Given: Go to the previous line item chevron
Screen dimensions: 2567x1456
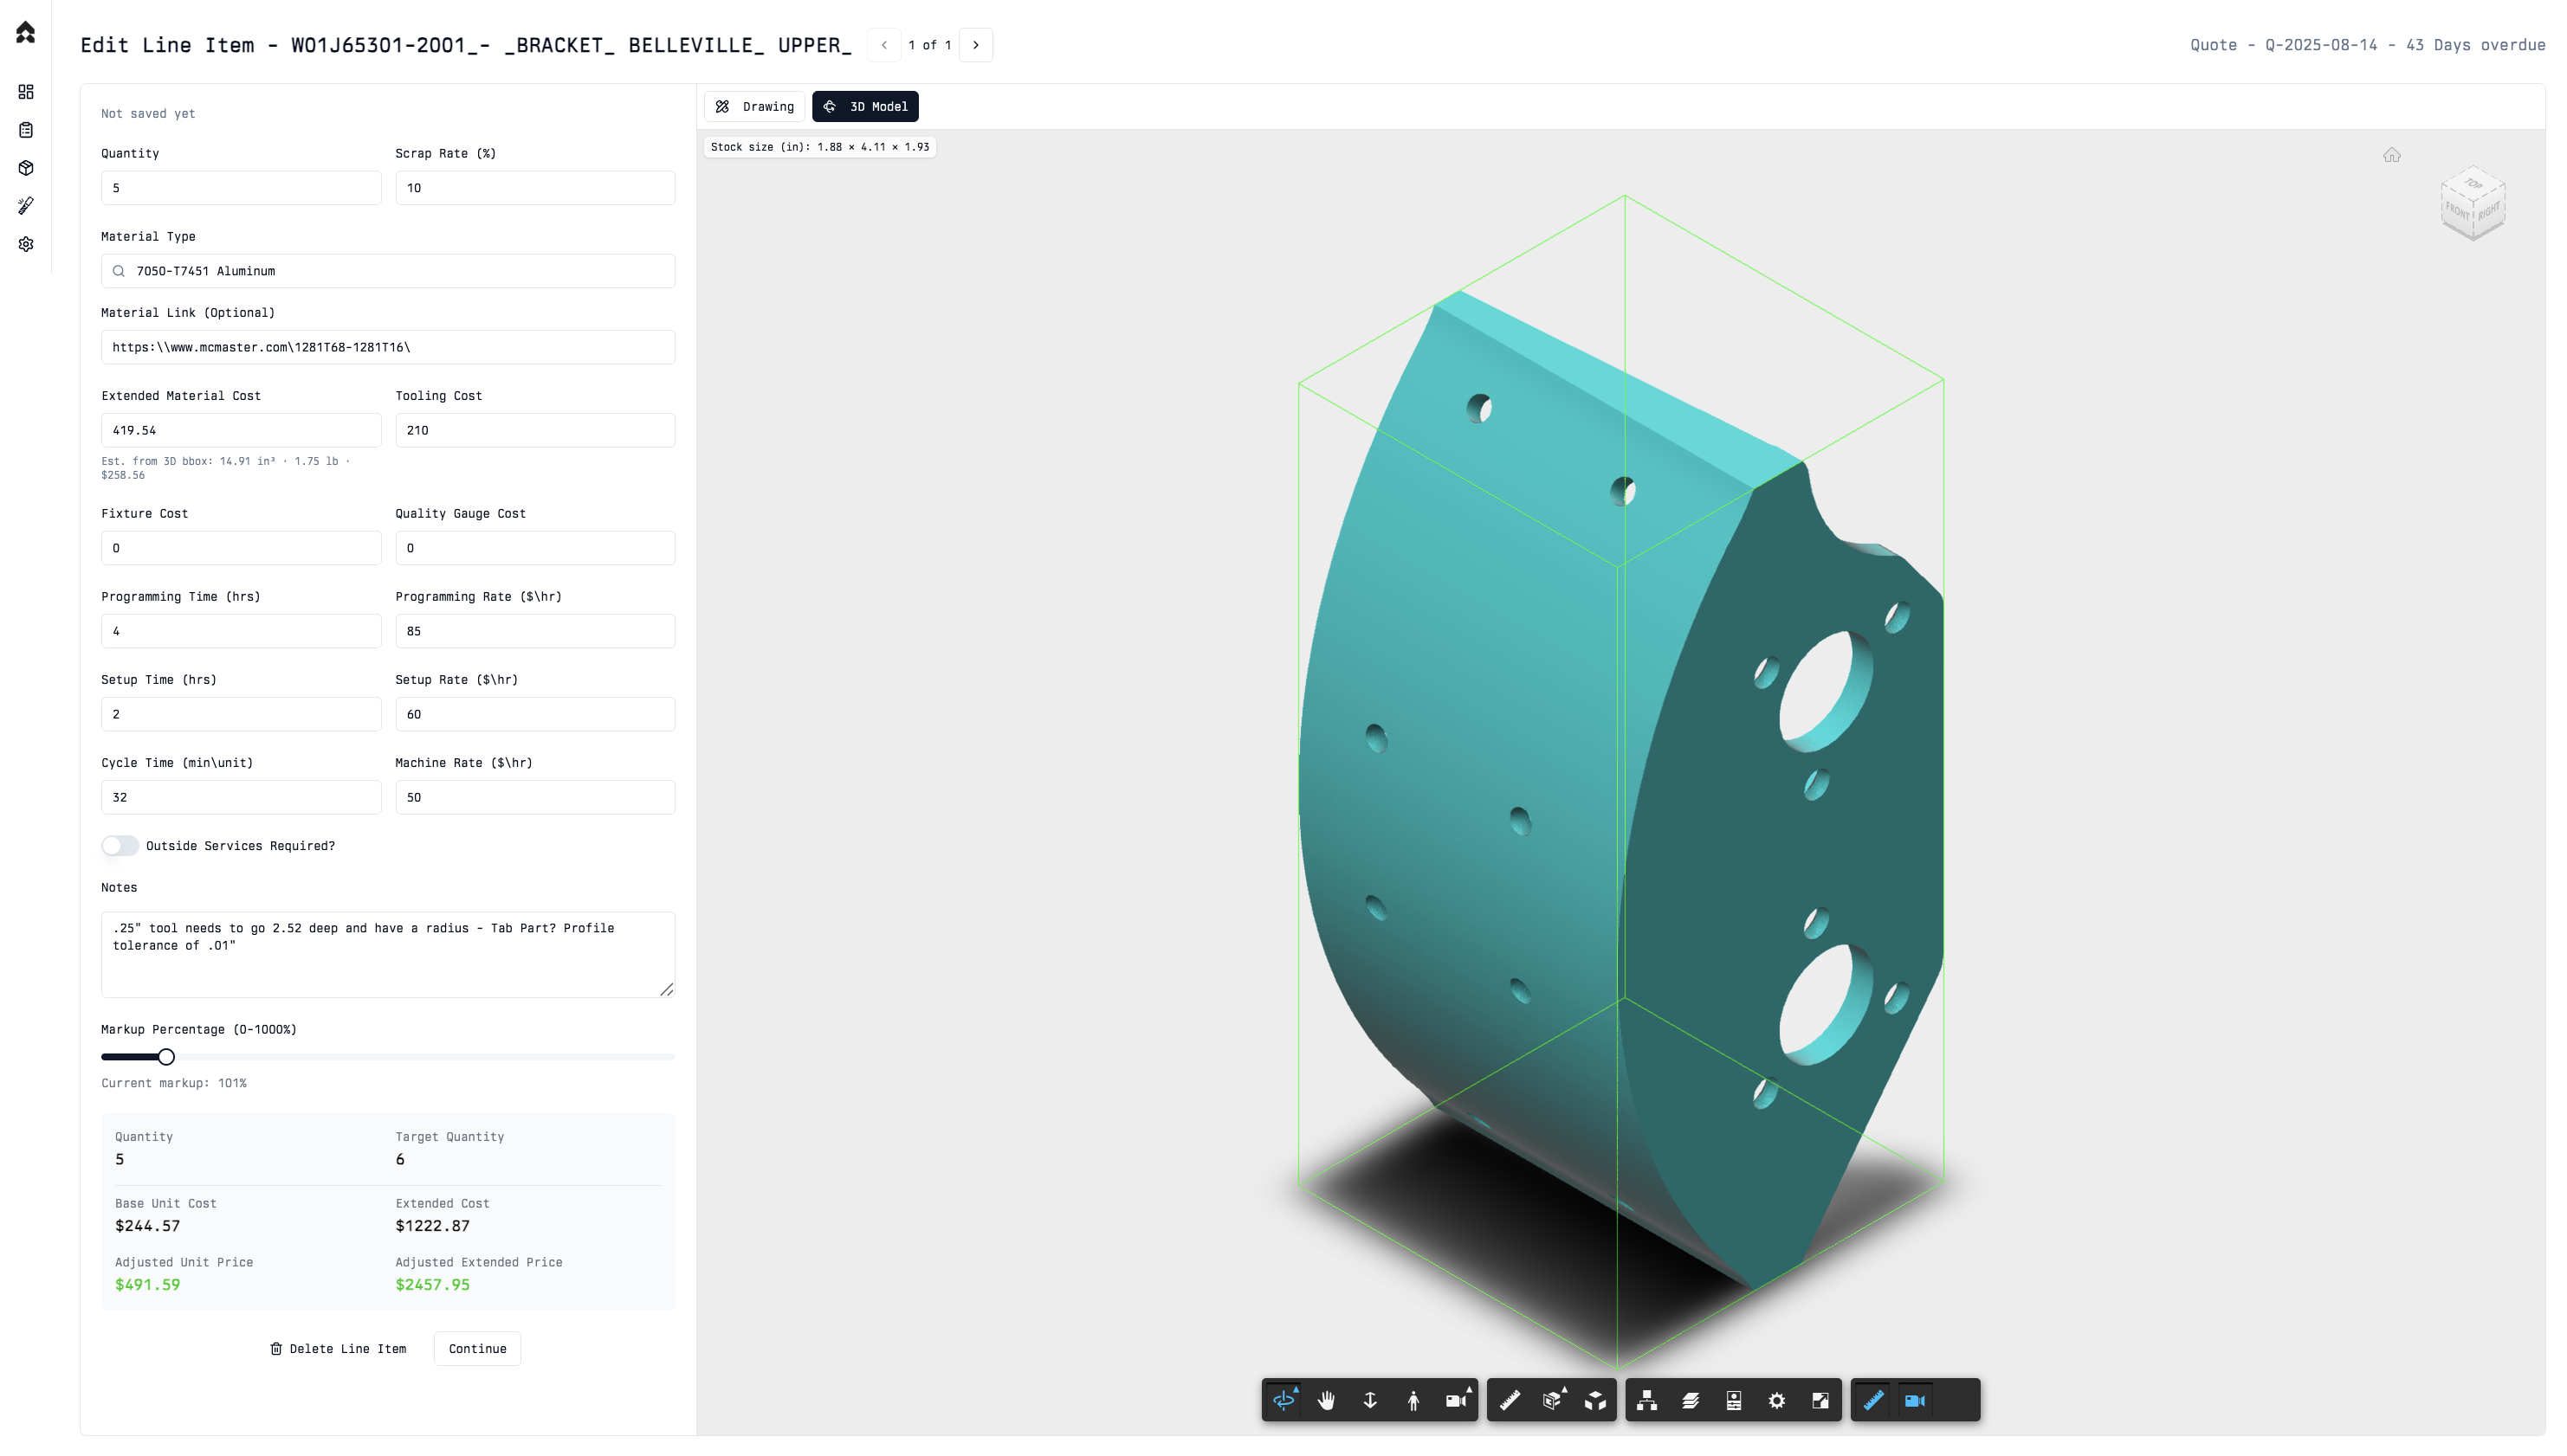Looking at the screenshot, I should click(x=884, y=45).
